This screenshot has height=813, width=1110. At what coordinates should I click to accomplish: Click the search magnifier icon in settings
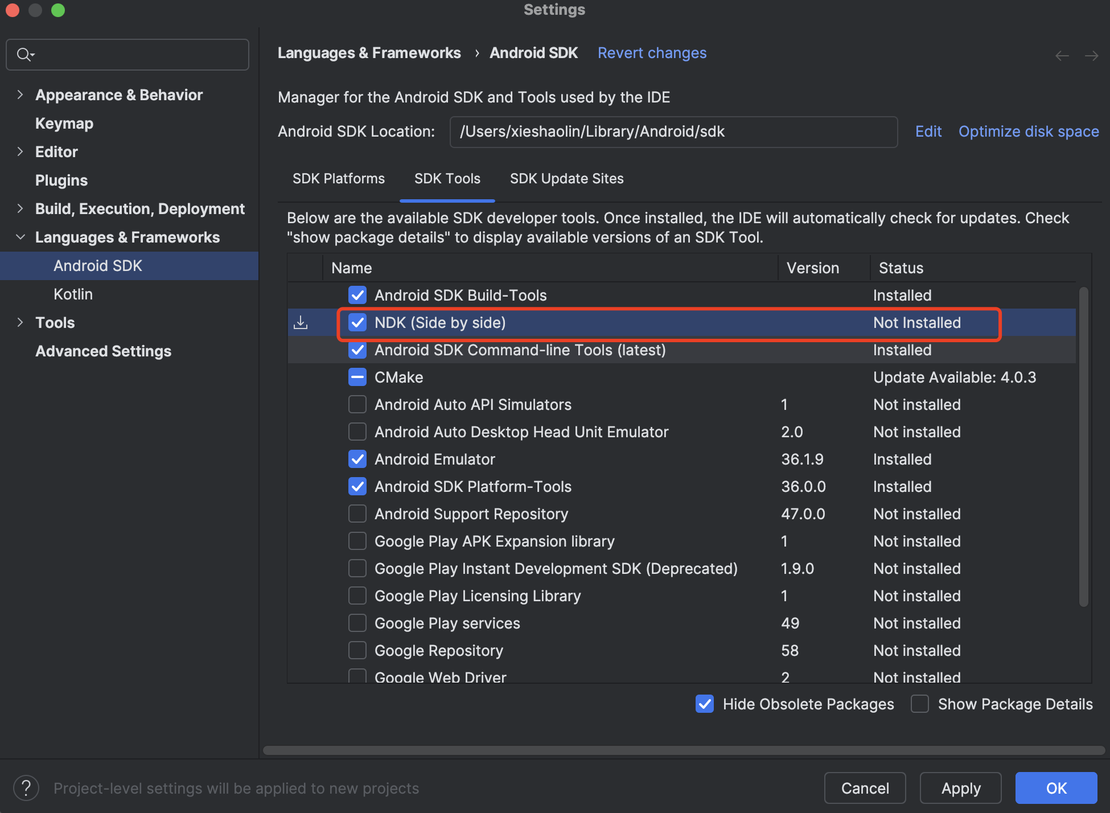point(26,55)
